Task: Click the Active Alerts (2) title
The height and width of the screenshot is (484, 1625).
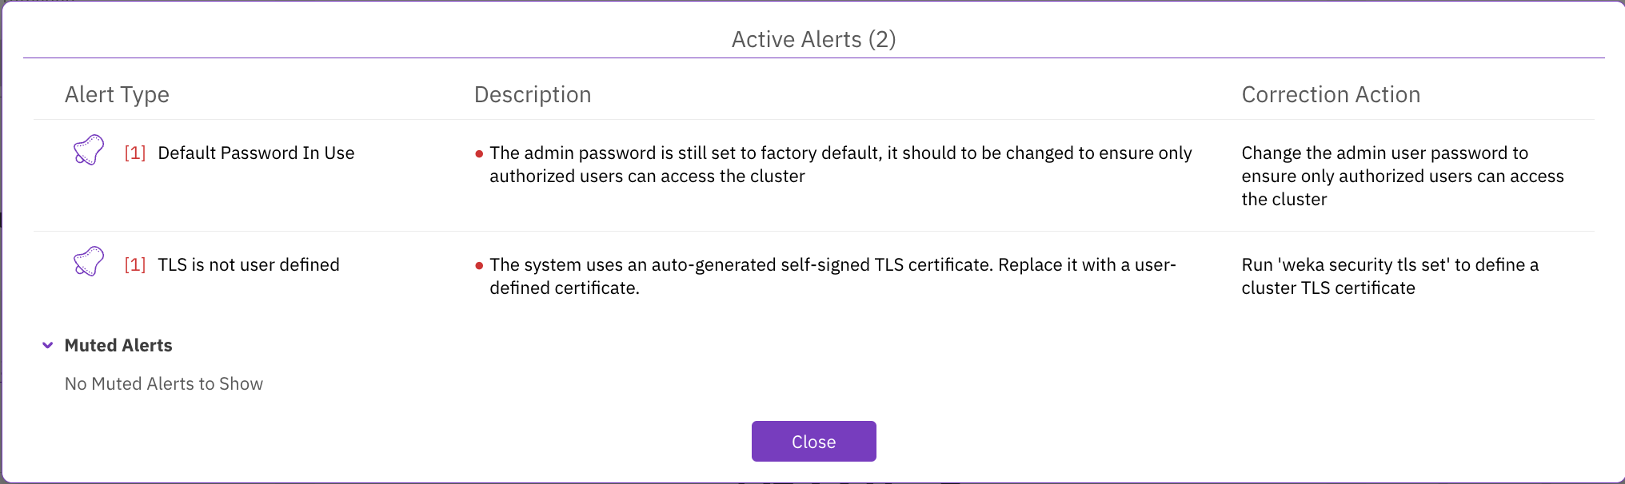Action: point(813,39)
